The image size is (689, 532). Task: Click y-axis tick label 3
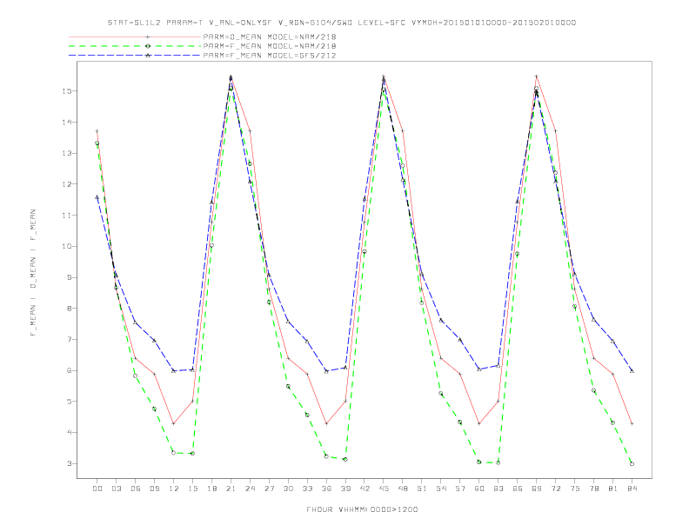pos(70,463)
